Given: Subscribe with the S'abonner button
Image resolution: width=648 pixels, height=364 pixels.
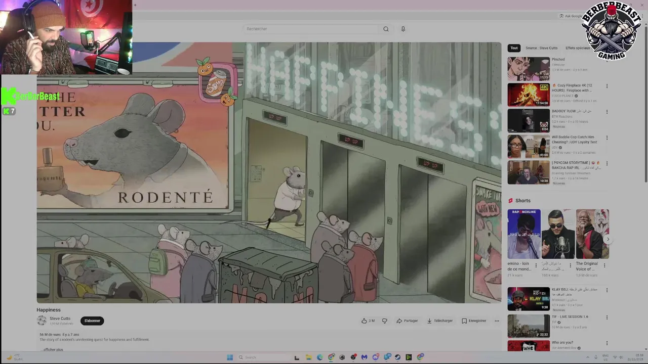Looking at the screenshot, I should 92,321.
